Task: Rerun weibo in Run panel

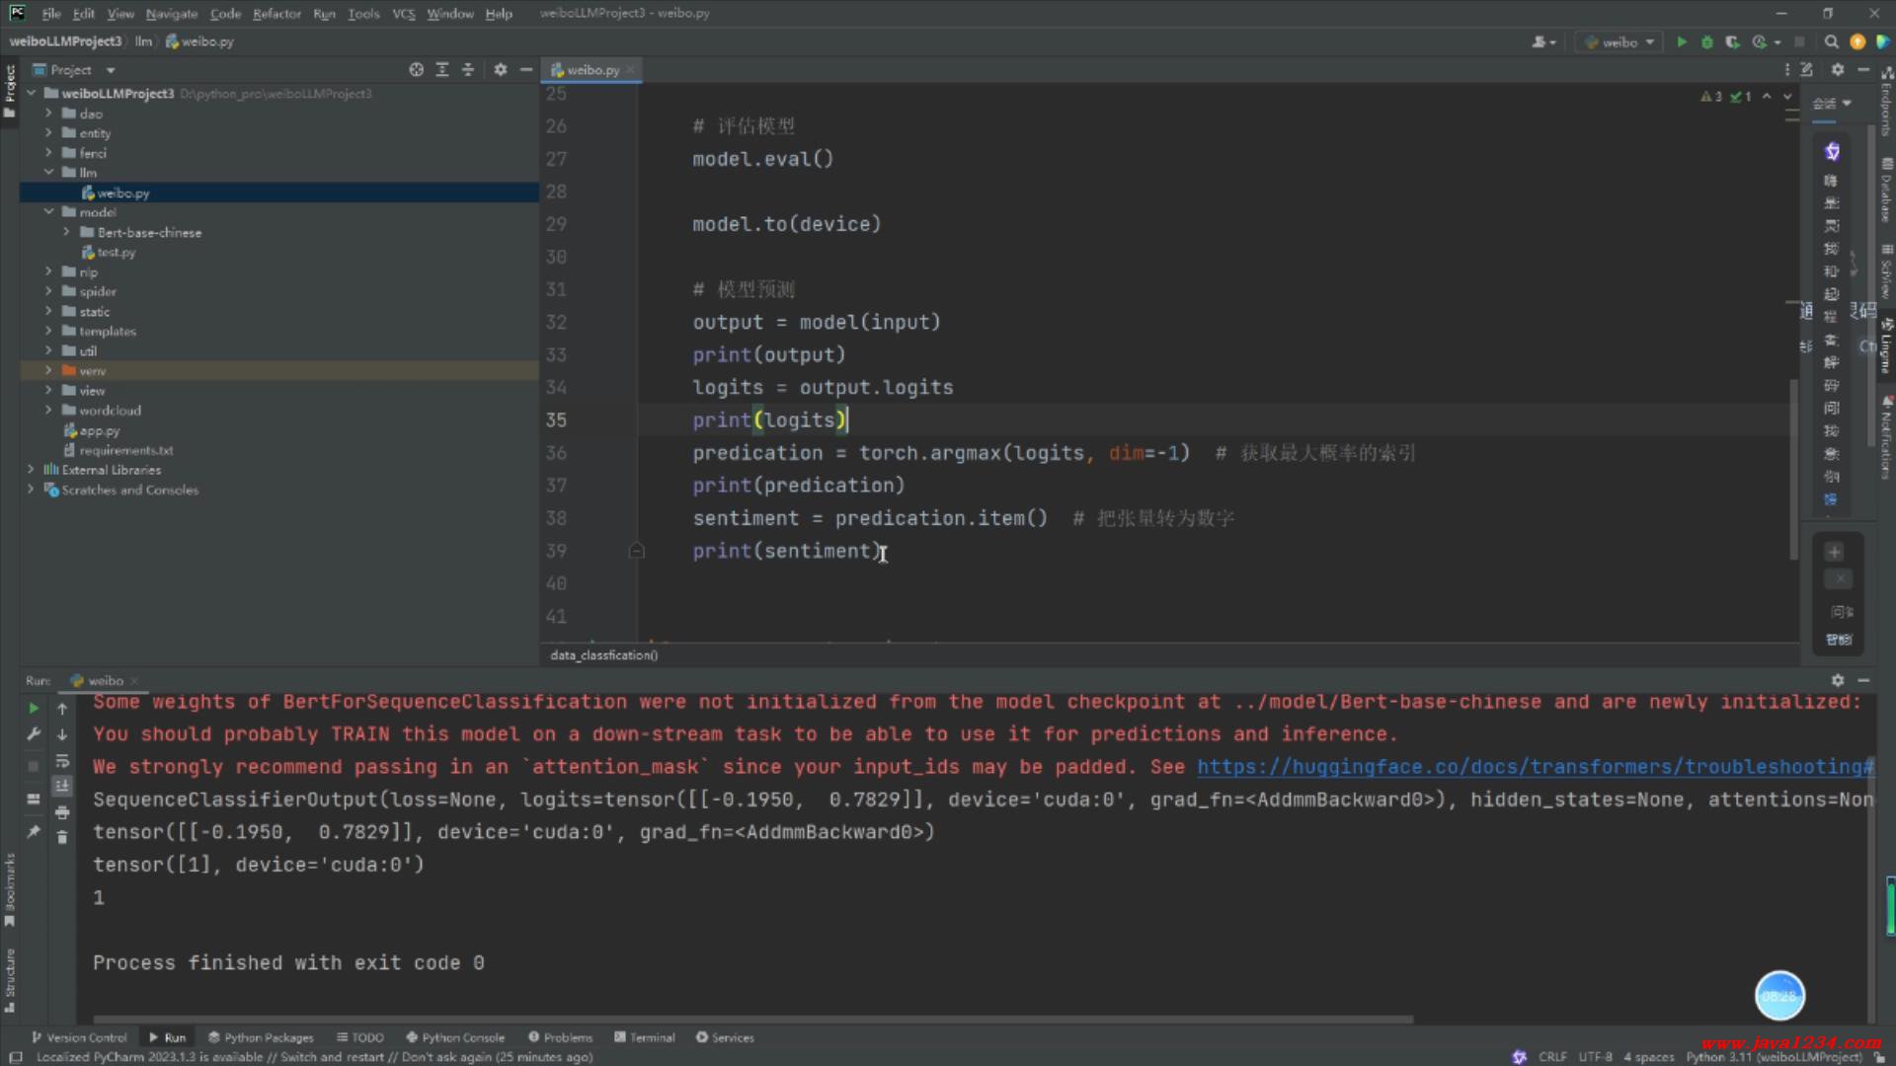Action: 33,709
